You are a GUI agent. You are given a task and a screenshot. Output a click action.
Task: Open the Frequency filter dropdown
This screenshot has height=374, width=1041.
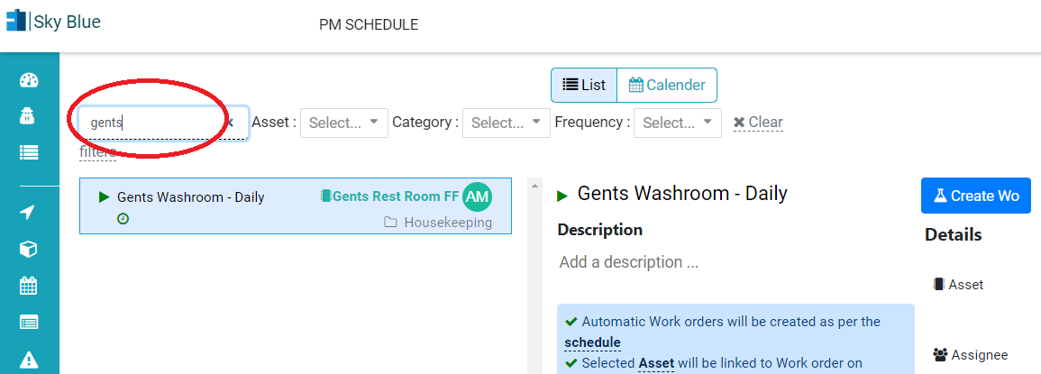click(677, 123)
